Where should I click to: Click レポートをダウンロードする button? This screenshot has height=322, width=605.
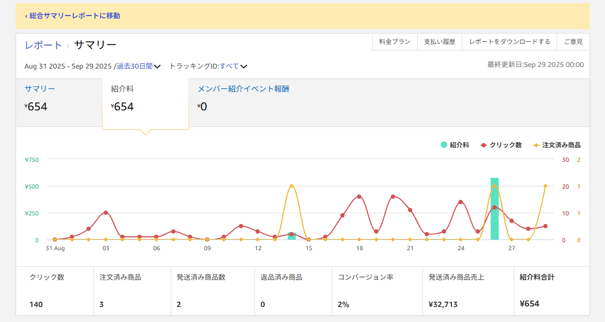click(x=509, y=42)
